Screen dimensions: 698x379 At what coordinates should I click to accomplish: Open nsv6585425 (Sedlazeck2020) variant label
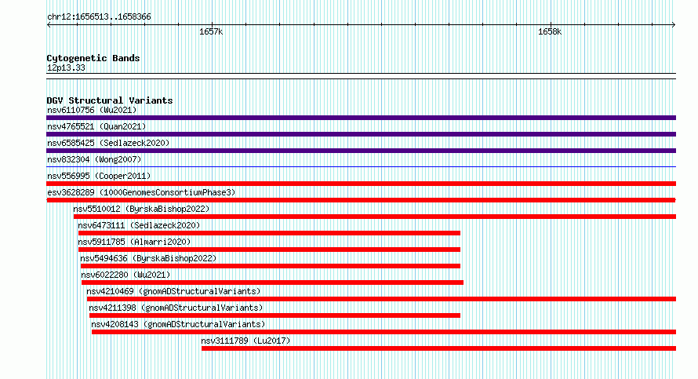108,143
